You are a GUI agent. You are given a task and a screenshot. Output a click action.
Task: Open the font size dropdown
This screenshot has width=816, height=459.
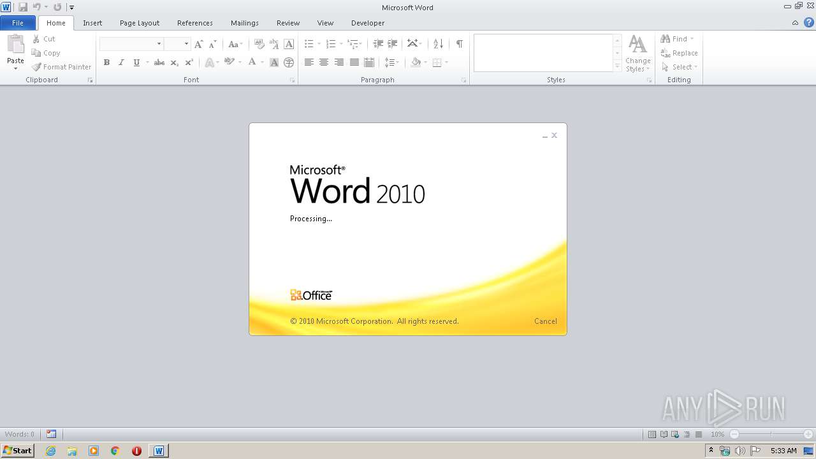(x=186, y=44)
